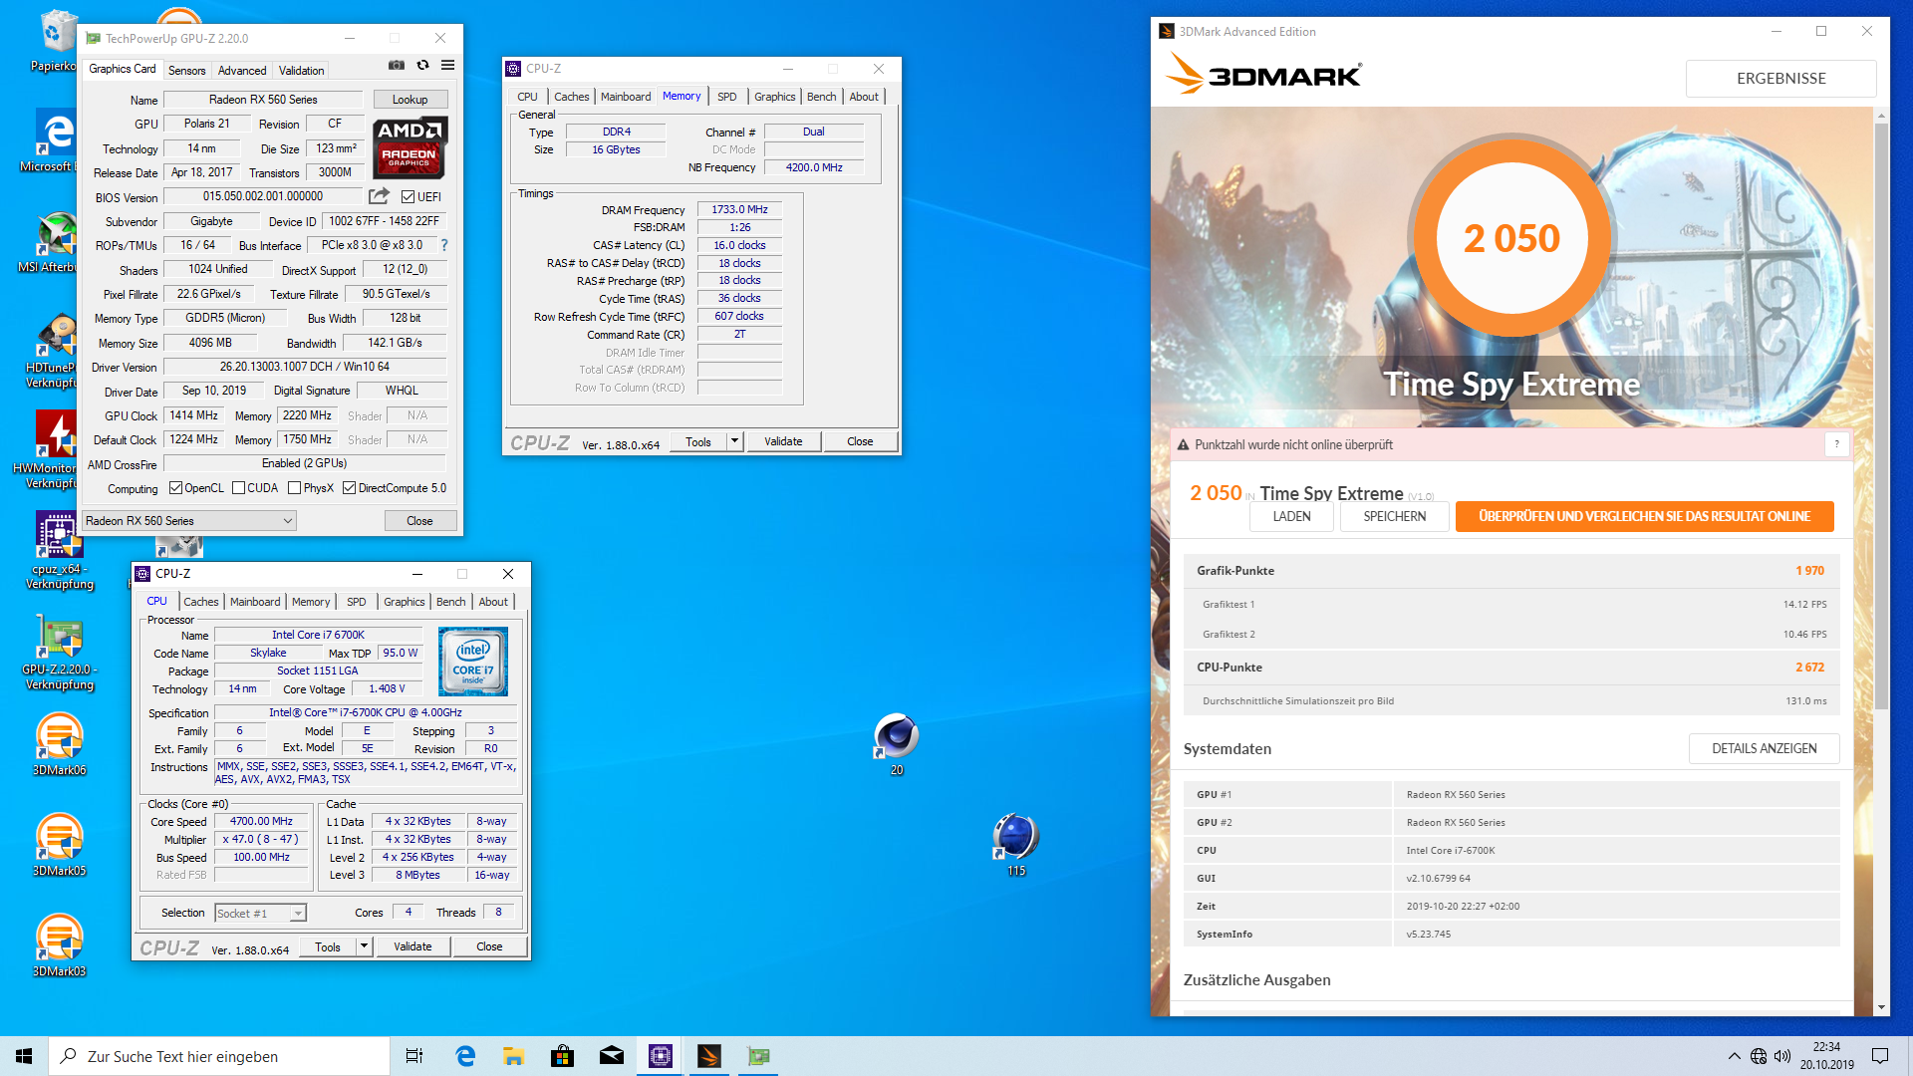Open the 3DMark05 desktop shortcut
The image size is (1913, 1076).
59,846
